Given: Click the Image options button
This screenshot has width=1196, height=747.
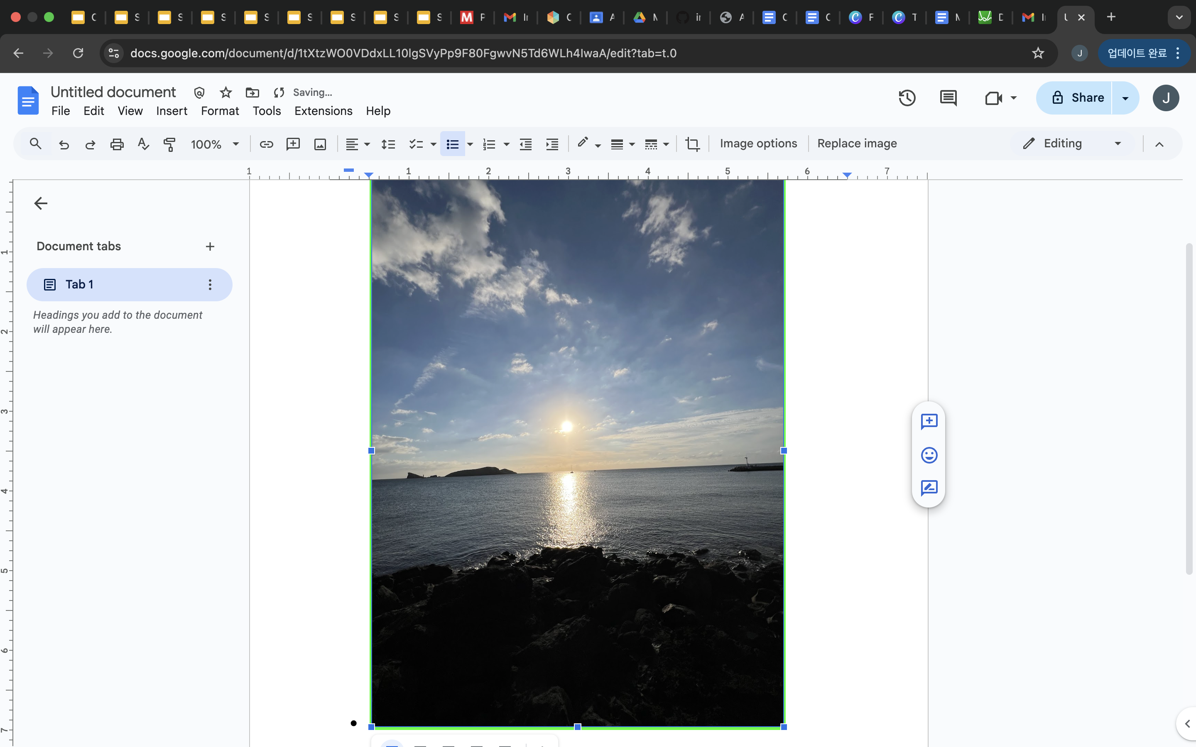Looking at the screenshot, I should coord(758,143).
